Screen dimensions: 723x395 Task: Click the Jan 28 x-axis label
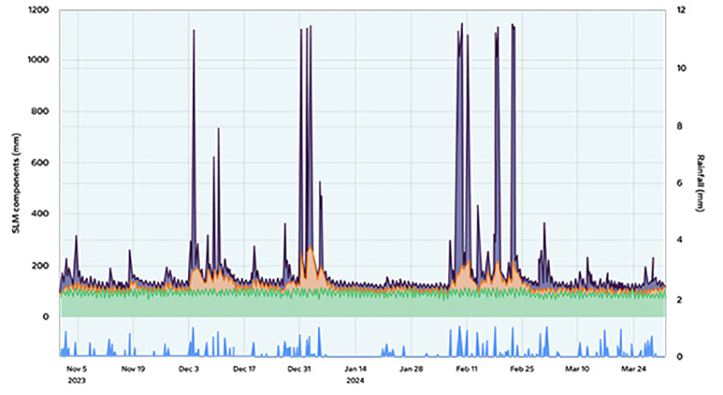[412, 370]
